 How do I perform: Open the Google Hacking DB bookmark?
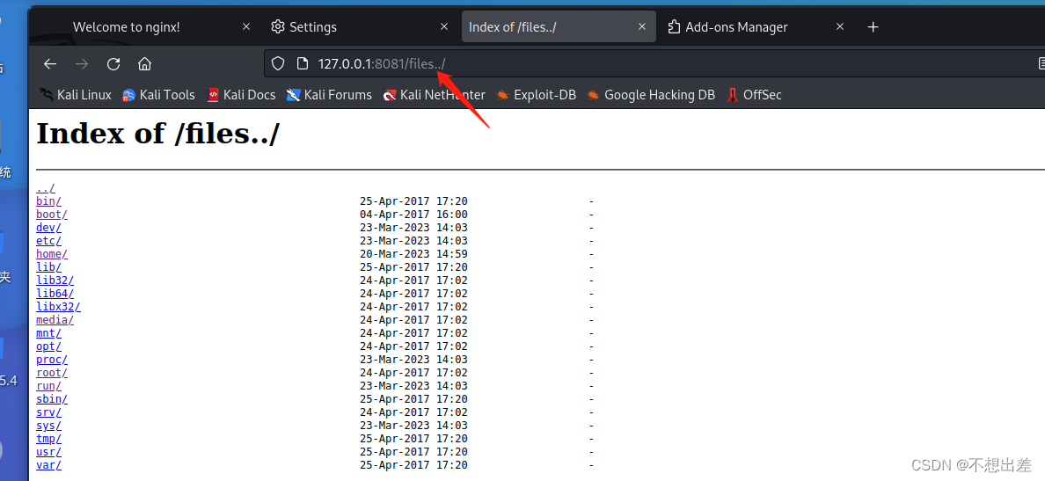point(651,95)
